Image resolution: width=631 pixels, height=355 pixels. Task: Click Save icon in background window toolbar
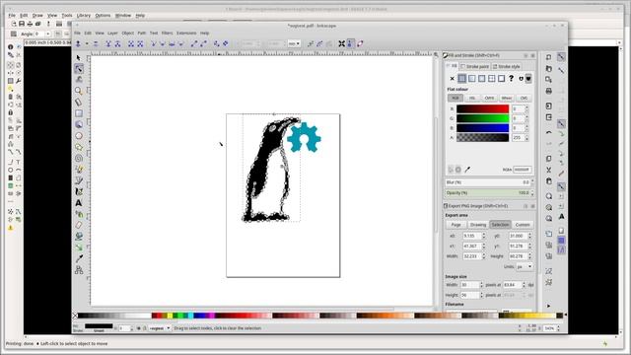22,24
